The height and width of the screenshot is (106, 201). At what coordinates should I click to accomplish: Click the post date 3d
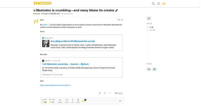[x=122, y=20]
